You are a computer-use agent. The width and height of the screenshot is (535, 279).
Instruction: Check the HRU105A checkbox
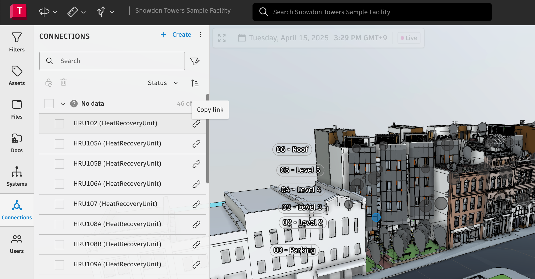(59, 144)
